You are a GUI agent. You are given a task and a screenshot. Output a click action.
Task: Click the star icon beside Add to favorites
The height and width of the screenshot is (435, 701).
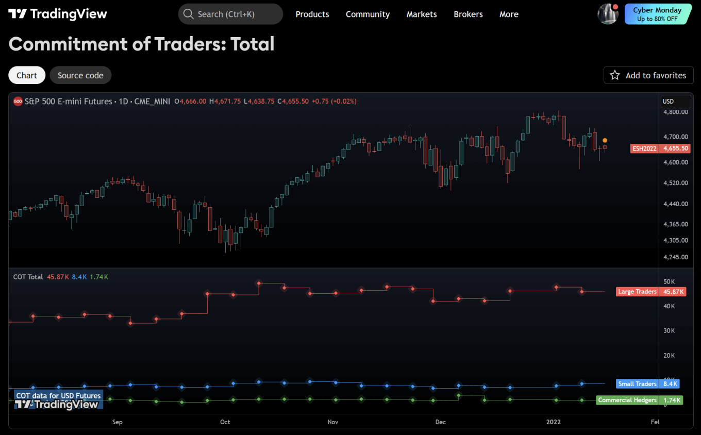pyautogui.click(x=614, y=75)
